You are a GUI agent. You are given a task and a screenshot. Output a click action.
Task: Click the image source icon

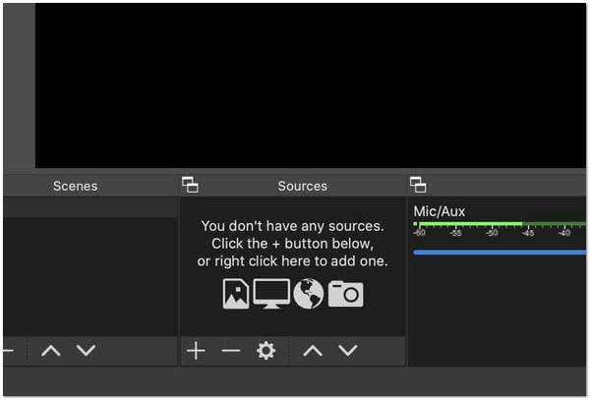(236, 294)
